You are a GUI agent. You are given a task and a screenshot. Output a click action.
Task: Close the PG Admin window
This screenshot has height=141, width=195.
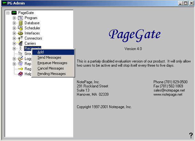pyautogui.click(x=191, y=3)
